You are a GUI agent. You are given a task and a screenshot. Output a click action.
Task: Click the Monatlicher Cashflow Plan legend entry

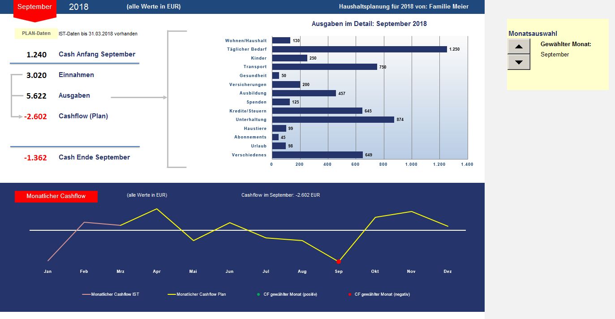pos(197,294)
